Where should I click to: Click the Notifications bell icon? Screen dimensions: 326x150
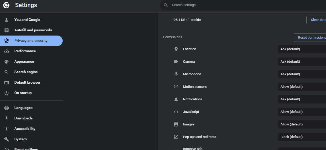(176, 99)
